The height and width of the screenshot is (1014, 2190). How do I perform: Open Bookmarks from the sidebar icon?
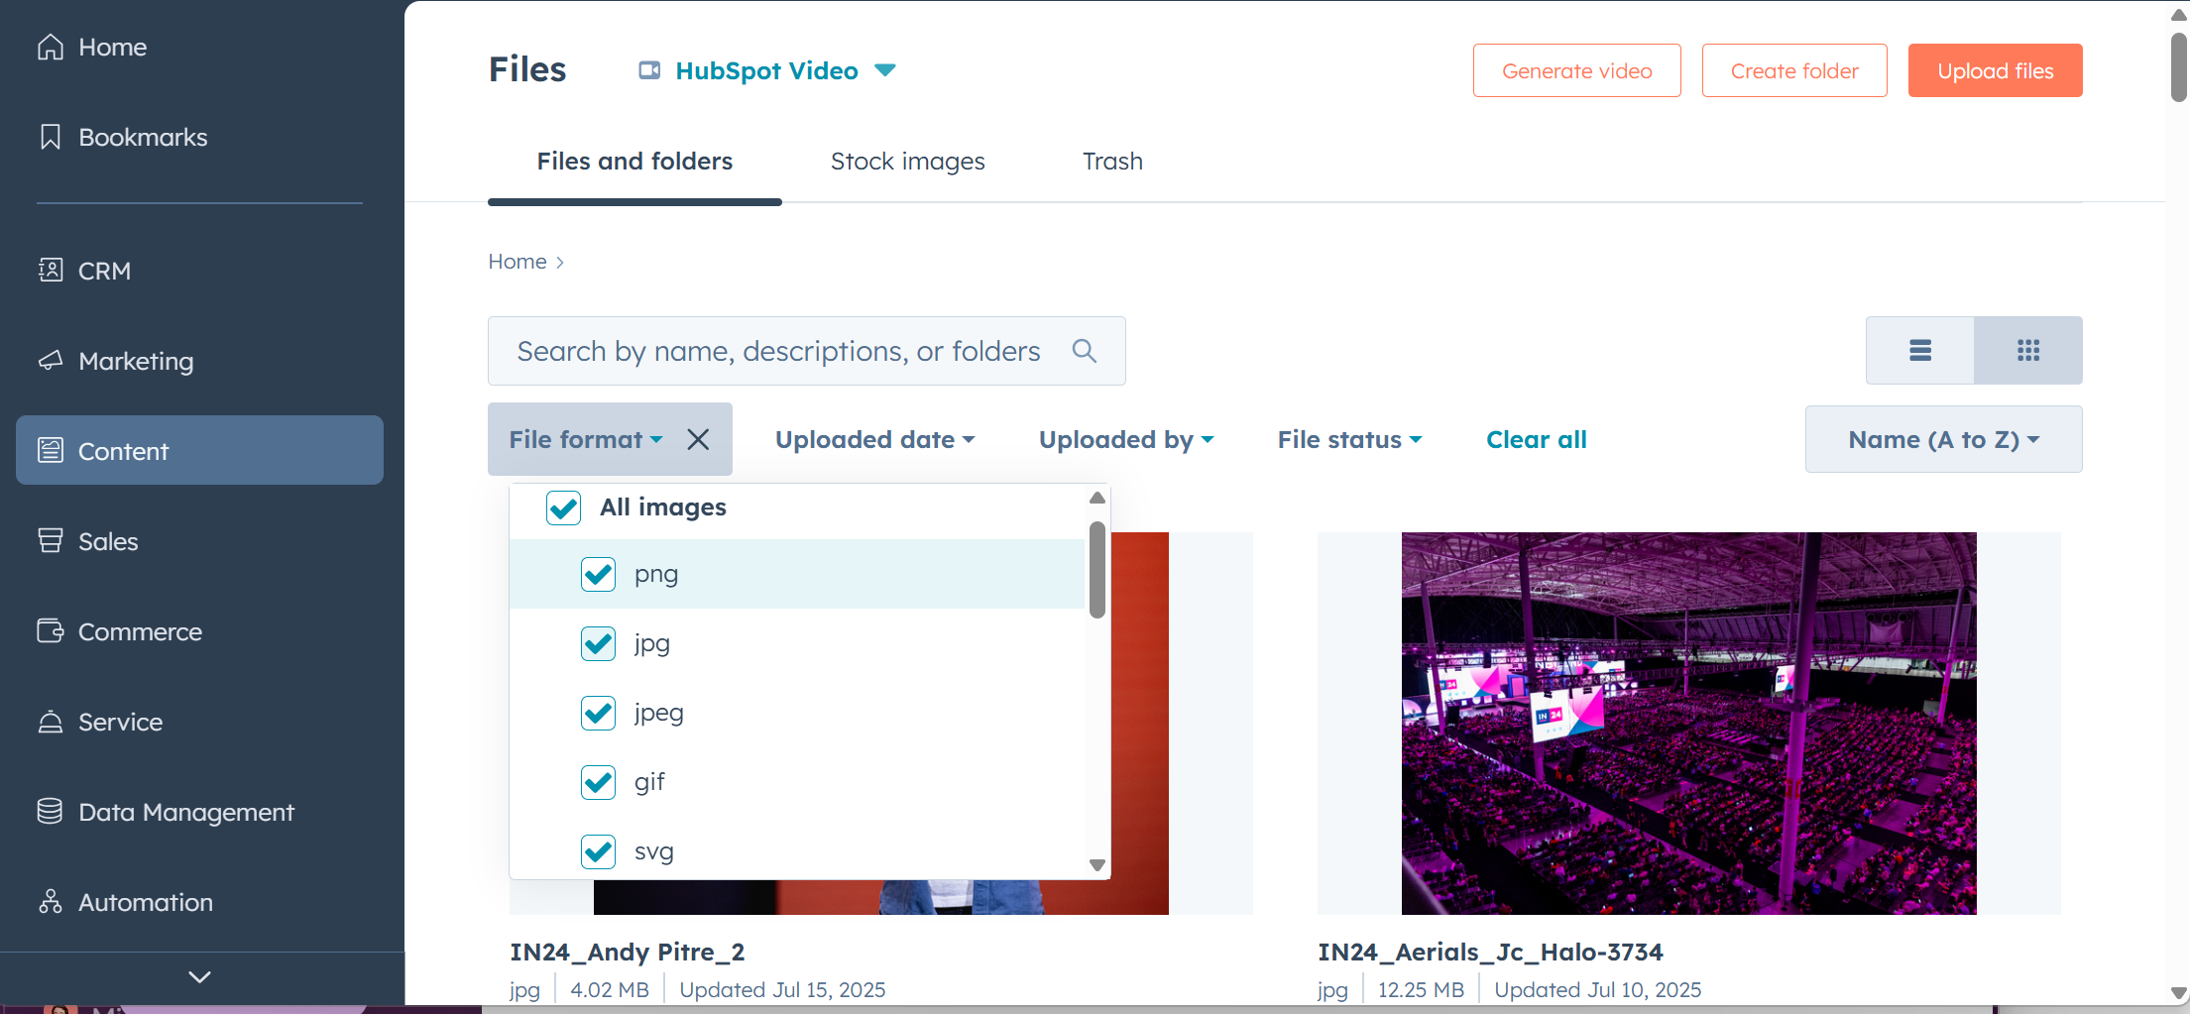(51, 138)
